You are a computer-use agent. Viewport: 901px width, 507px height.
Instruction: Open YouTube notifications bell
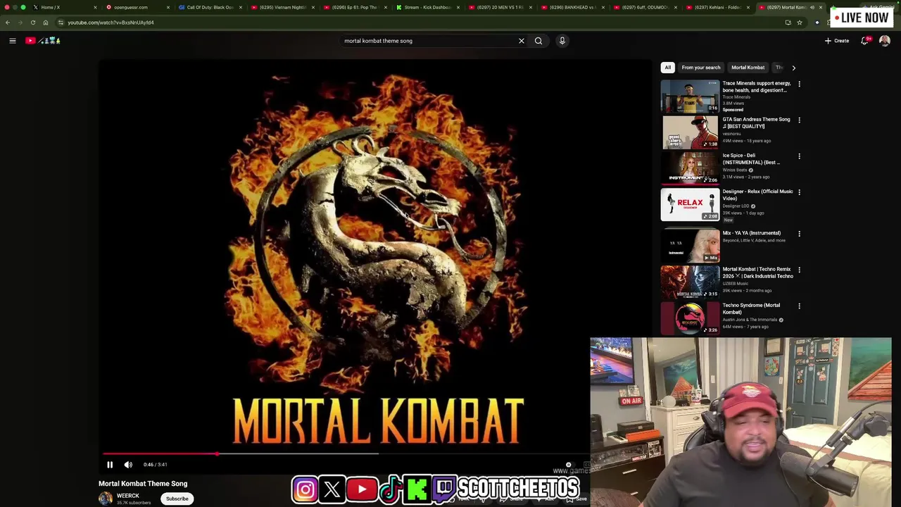click(864, 41)
